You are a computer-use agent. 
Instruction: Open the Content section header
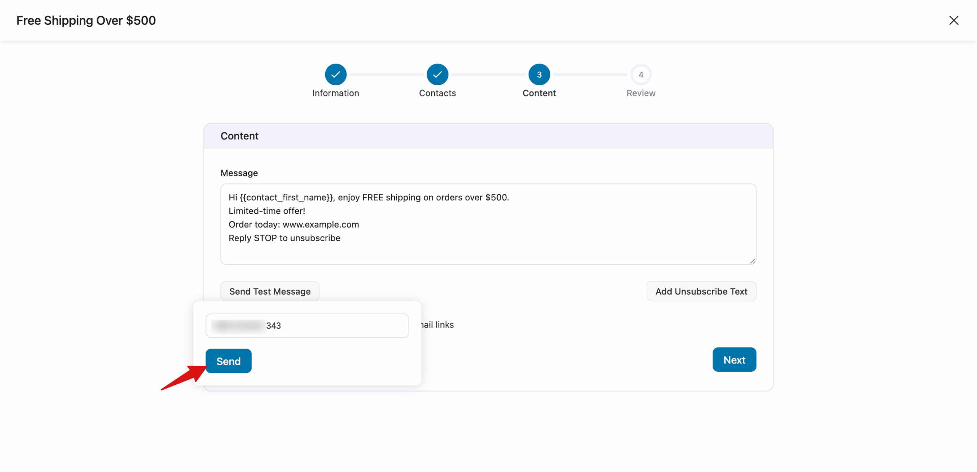pyautogui.click(x=239, y=136)
